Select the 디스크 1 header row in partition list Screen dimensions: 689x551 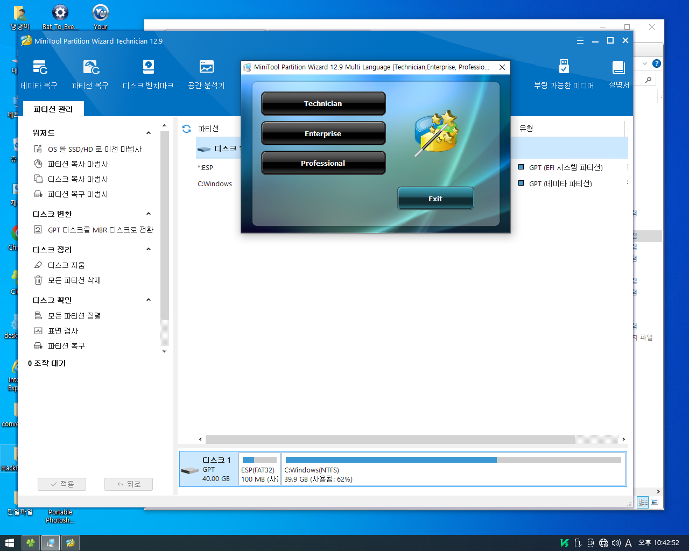tap(412, 148)
